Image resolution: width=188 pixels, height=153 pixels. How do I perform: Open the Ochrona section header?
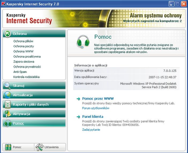pos(34,34)
